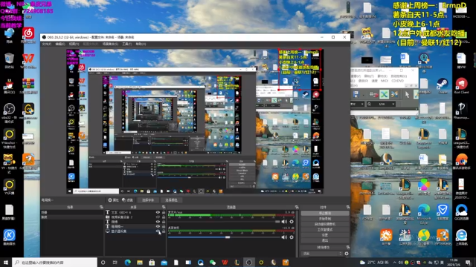Viewport: 476px width, 267px height.
Task: Pop out the 场景 scenes dock icon
Action: point(101,207)
